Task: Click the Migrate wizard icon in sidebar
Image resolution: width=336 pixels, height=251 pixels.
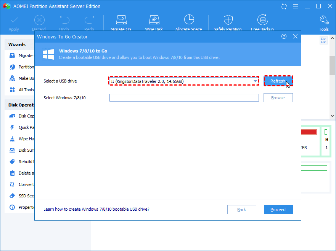Action: 12,56
